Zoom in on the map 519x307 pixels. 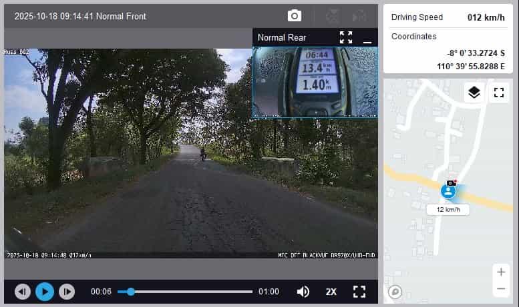pyautogui.click(x=500, y=272)
